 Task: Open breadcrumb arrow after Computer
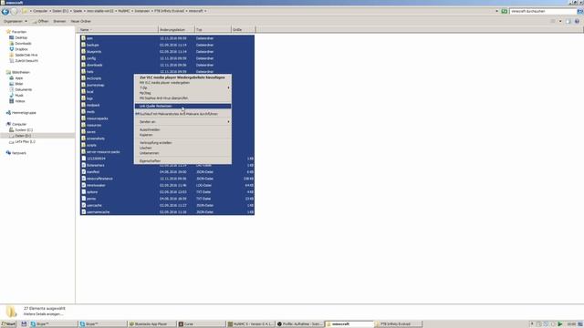pos(50,11)
